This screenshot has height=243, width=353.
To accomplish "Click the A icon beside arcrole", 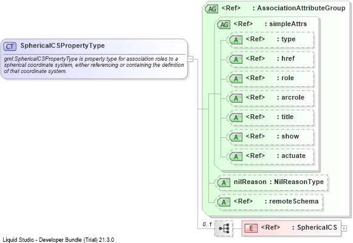I will click(236, 98).
